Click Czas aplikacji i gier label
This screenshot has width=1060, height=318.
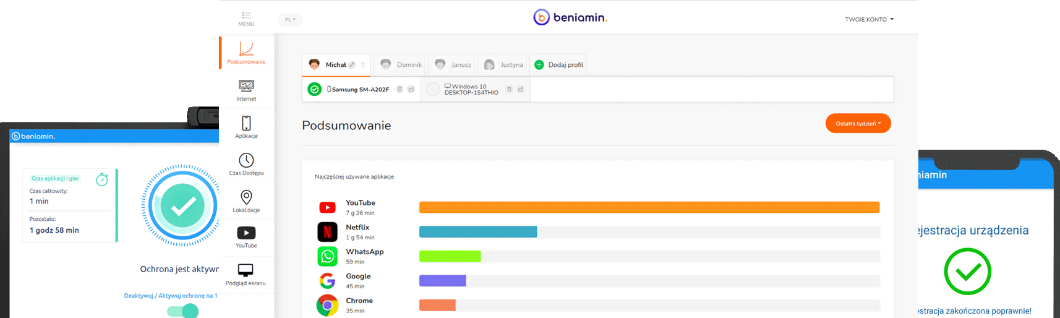(56, 178)
